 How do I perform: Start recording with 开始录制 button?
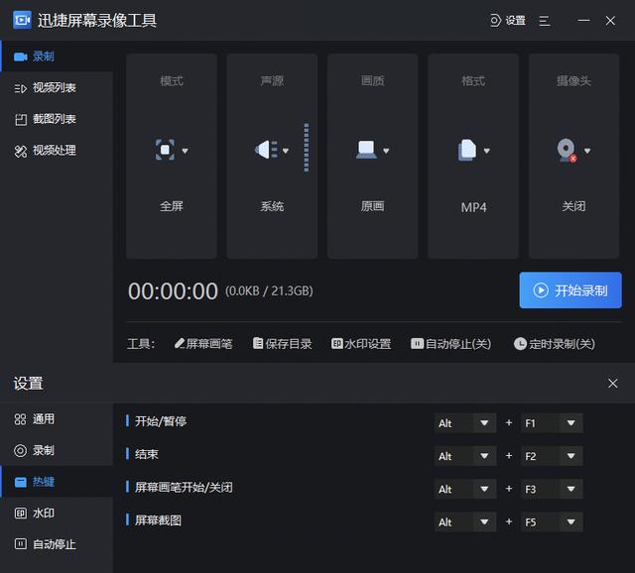[x=571, y=290]
